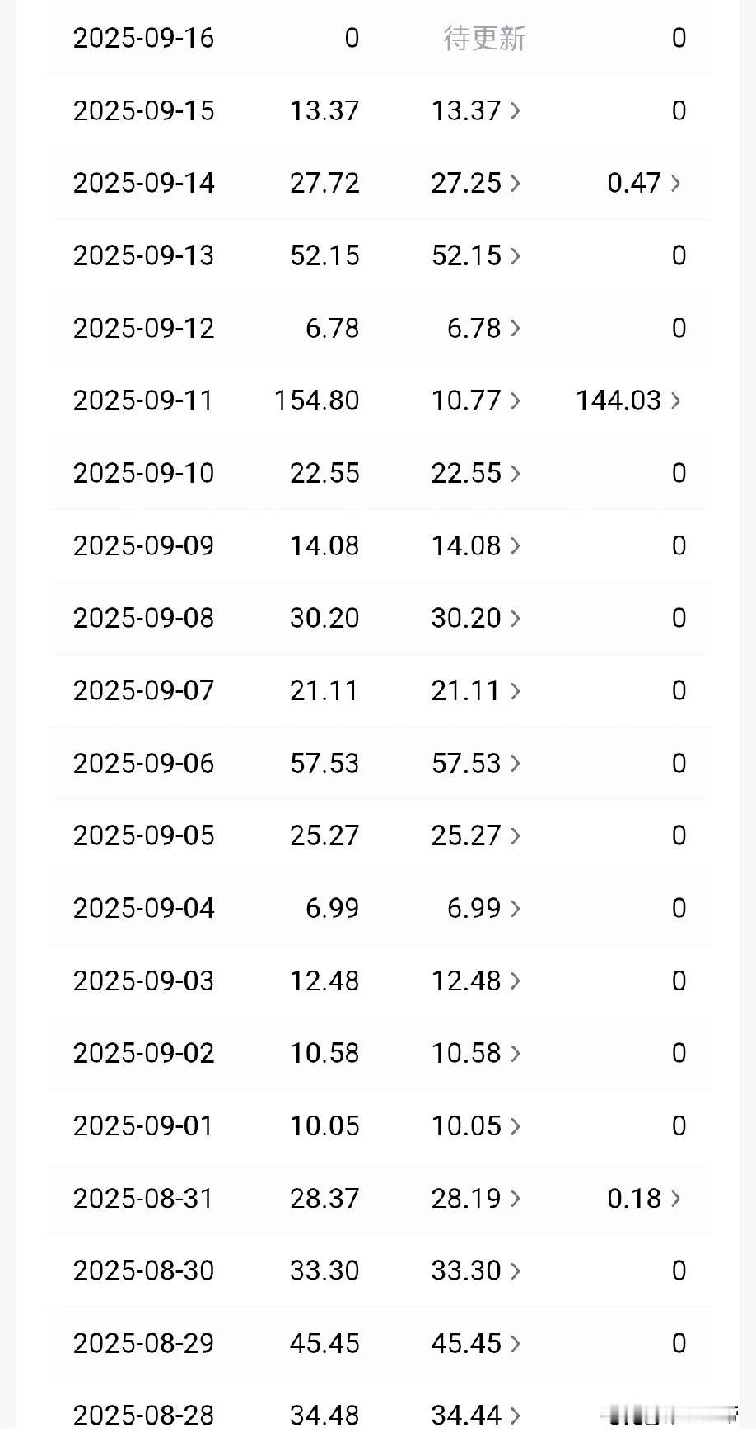Open the arrow after 27.25
Image resolution: width=756 pixels, height=1441 pixels.
tap(516, 183)
